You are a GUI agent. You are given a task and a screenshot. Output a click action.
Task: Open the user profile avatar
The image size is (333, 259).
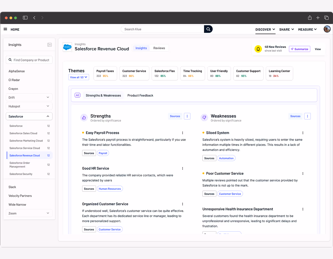[x=327, y=29]
